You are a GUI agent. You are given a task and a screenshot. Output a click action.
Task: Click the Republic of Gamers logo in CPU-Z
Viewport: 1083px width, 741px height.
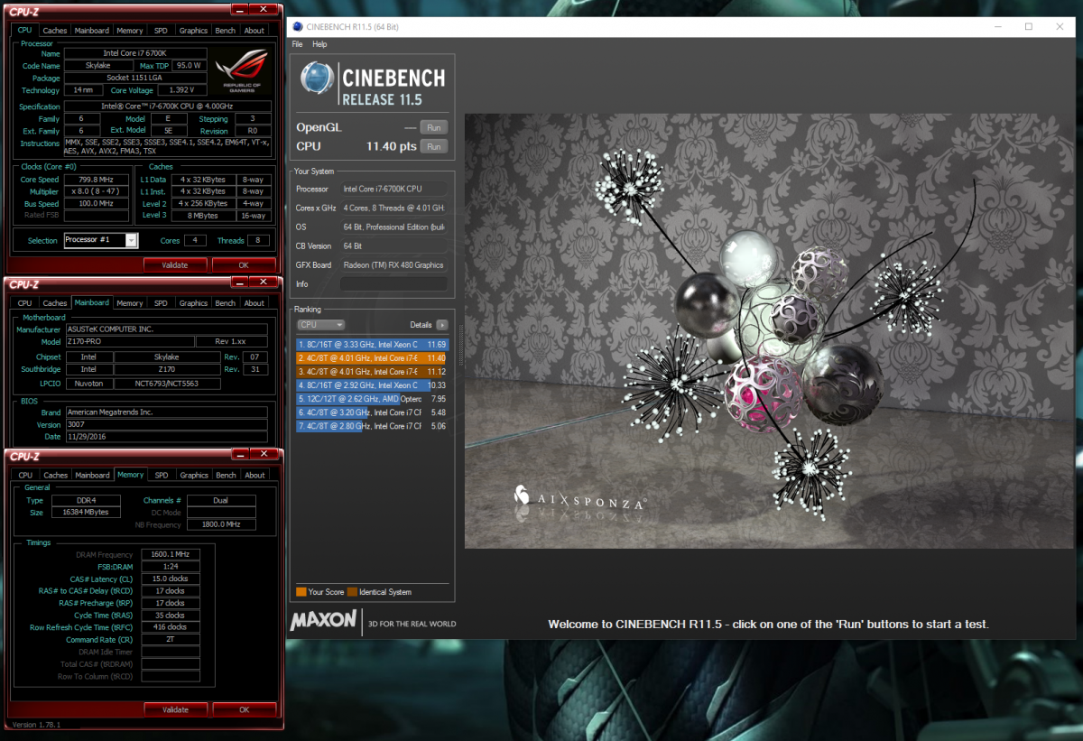[244, 71]
